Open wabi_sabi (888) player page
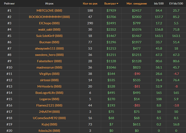 (x=49, y=29)
